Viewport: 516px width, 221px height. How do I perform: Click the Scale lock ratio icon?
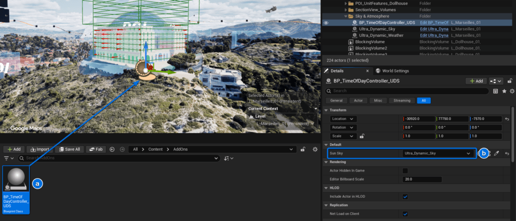point(361,136)
